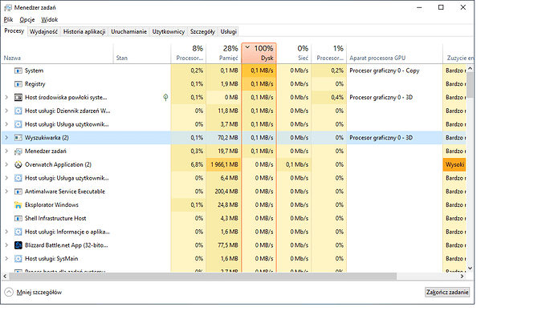Click the vertical scrollbar up arrow
This screenshot has height=311, width=554.
[470, 68]
